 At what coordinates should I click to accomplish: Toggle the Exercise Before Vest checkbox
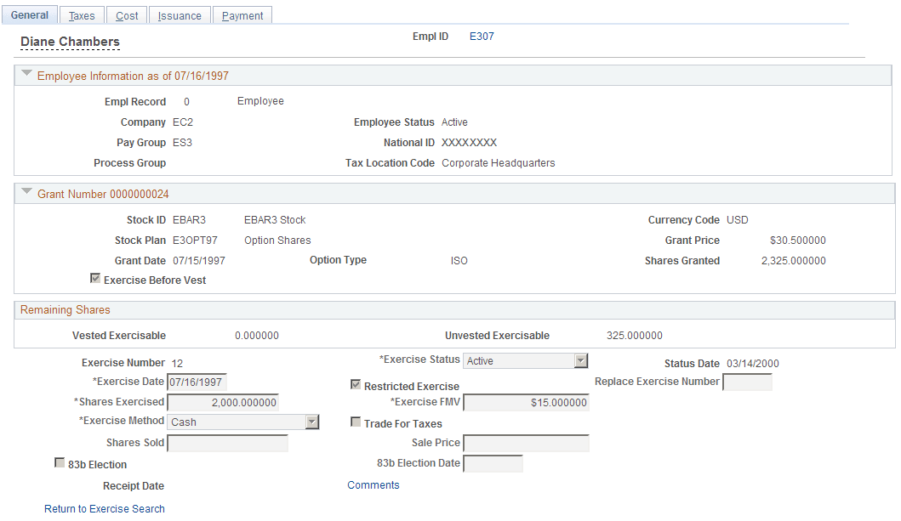(x=95, y=278)
